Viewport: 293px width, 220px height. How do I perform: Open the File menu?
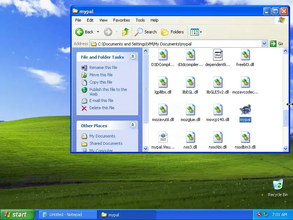click(78, 20)
